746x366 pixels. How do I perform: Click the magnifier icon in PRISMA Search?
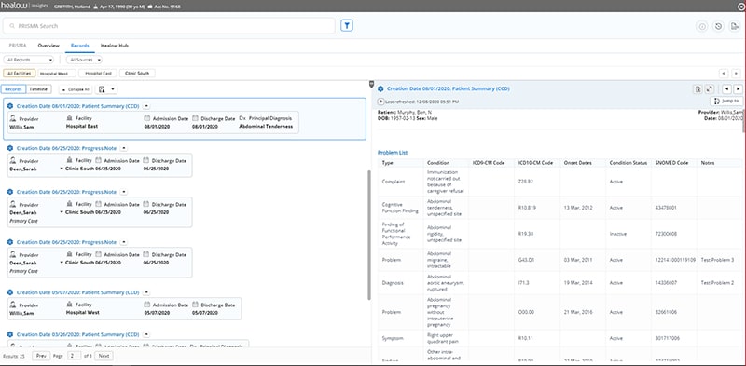(12, 26)
